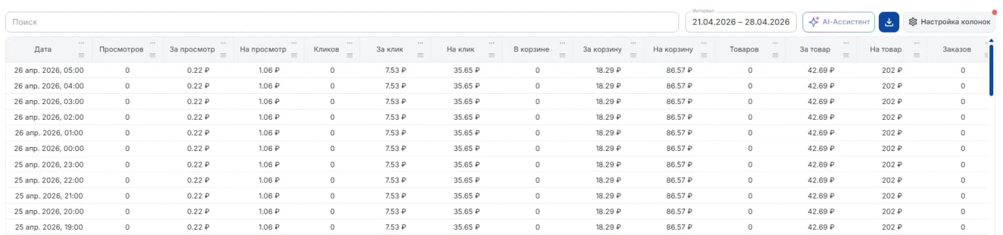Click hamburger icon in За клик header
This screenshot has height=235, width=1003.
(x=420, y=55)
